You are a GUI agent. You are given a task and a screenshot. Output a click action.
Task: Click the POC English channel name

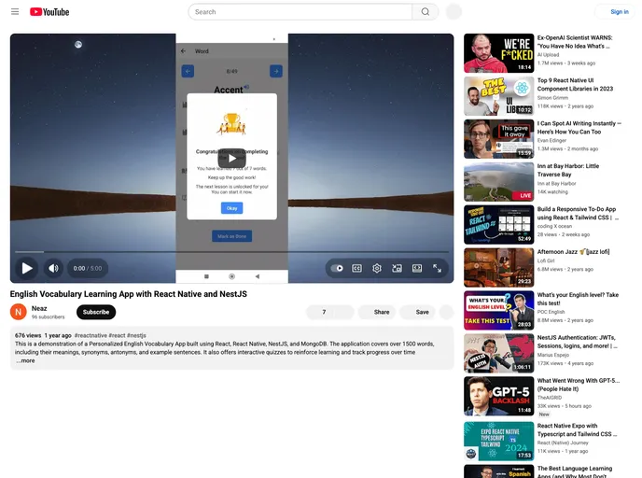click(x=551, y=312)
